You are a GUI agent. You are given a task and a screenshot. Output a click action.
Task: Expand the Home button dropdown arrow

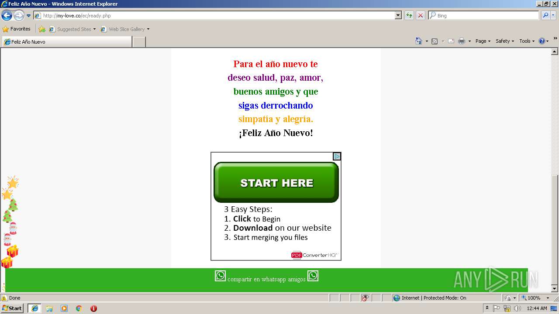point(427,41)
